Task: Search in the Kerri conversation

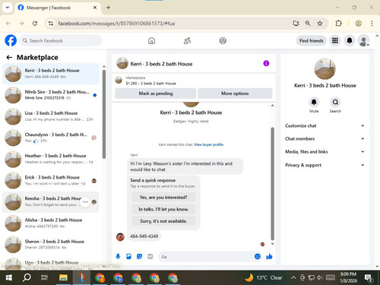Action: click(x=335, y=102)
